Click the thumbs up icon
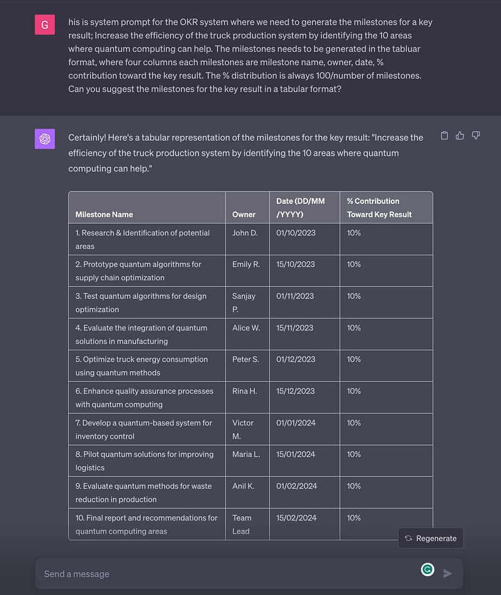 [x=460, y=136]
